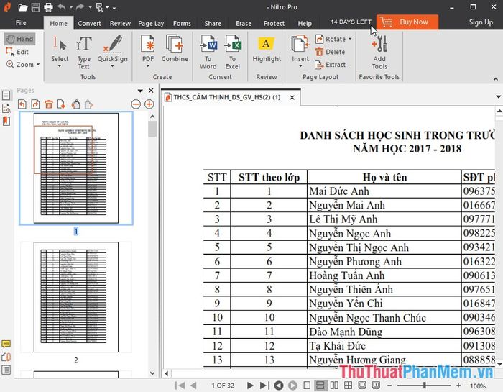Redo action in the quick access toolbar
This screenshot has height=392, width=503.
coord(80,6)
